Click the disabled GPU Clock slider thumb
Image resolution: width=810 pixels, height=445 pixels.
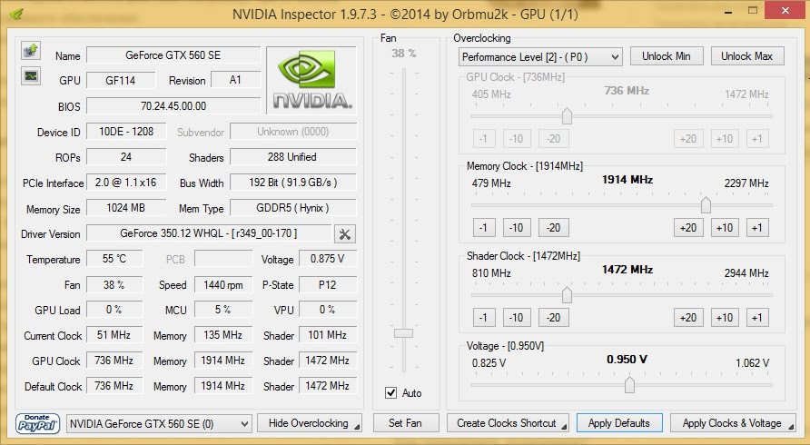click(x=567, y=115)
